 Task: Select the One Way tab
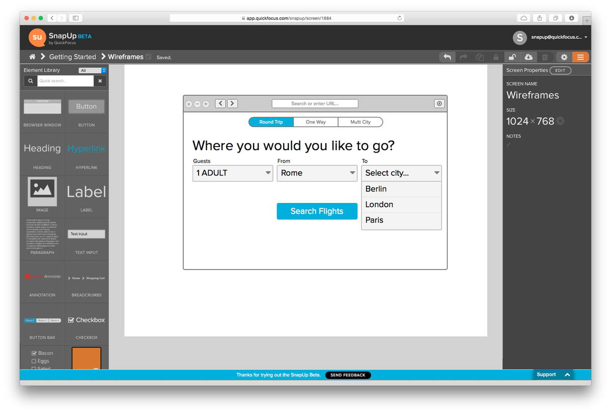click(316, 122)
